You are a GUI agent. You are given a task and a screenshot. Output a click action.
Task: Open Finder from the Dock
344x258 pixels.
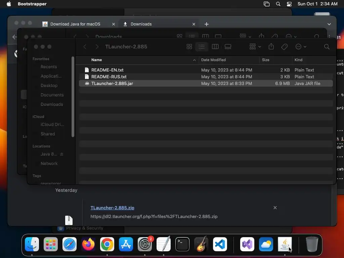pos(32,244)
